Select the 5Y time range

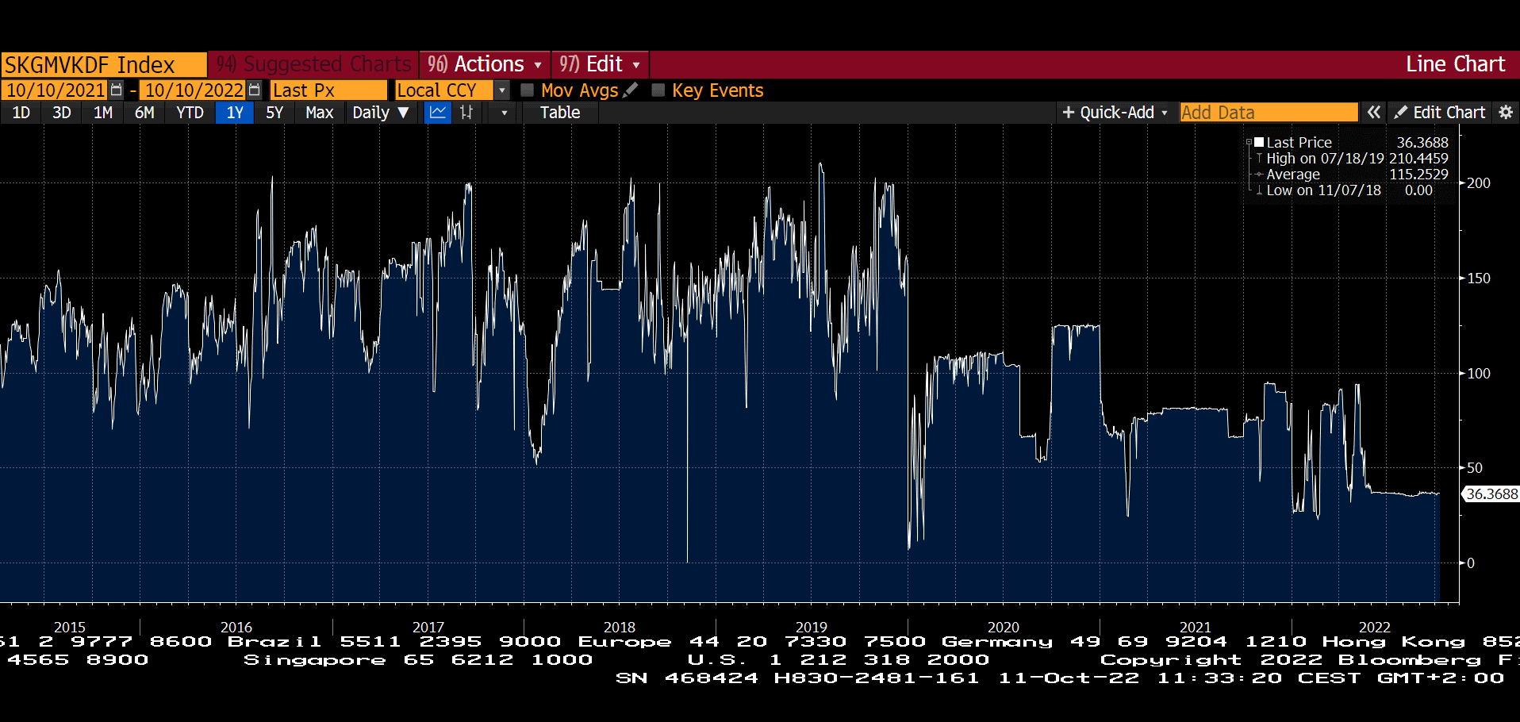point(274,113)
